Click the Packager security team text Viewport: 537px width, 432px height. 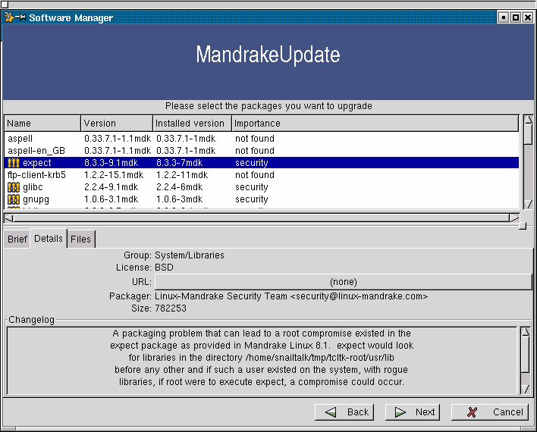coord(291,296)
